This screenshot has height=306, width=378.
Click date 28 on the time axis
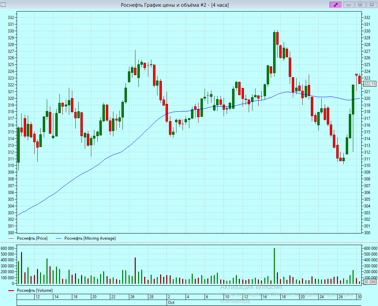click(151, 297)
